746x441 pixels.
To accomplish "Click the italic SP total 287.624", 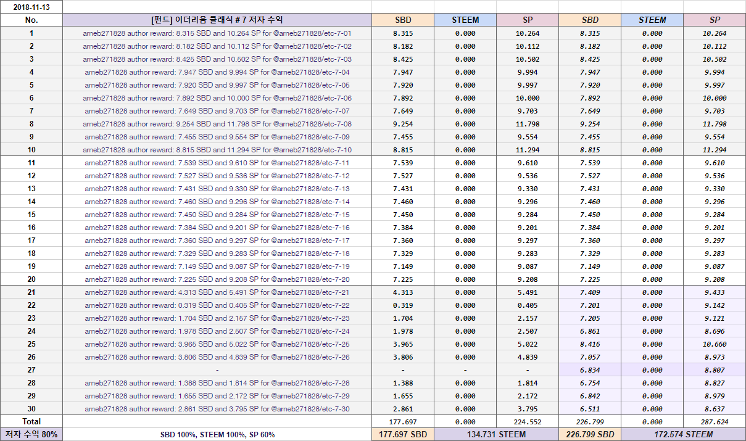I will (715, 421).
